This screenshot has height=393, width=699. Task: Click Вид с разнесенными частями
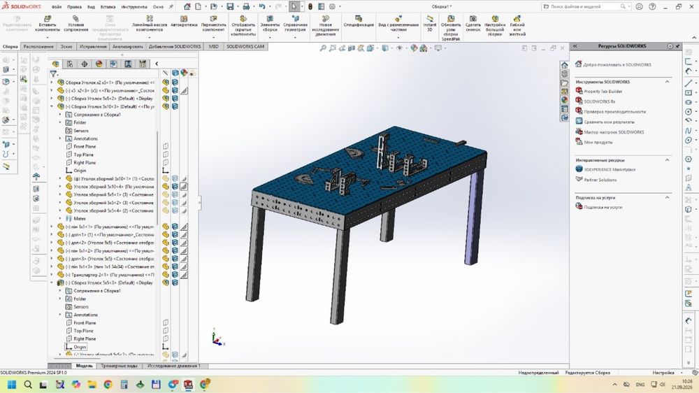coord(398,24)
